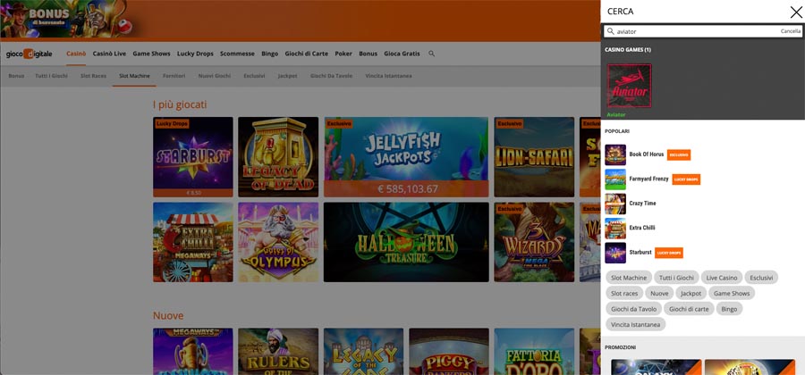Open Starburst popular game icon in list
805x375 pixels.
[x=615, y=253]
